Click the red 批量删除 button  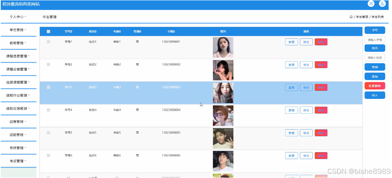375,86
